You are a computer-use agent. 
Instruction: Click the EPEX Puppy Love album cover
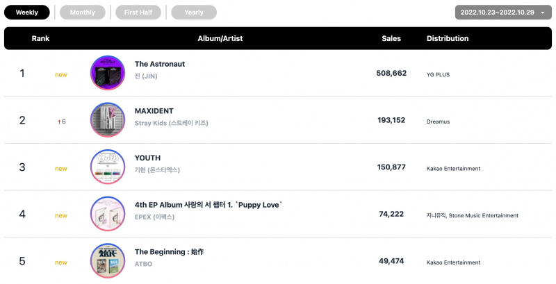(x=108, y=214)
